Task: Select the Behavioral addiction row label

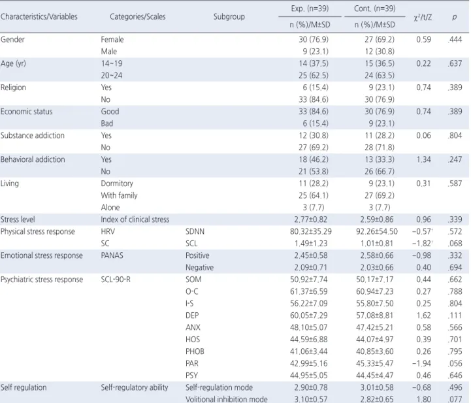Action: pyautogui.click(x=33, y=159)
